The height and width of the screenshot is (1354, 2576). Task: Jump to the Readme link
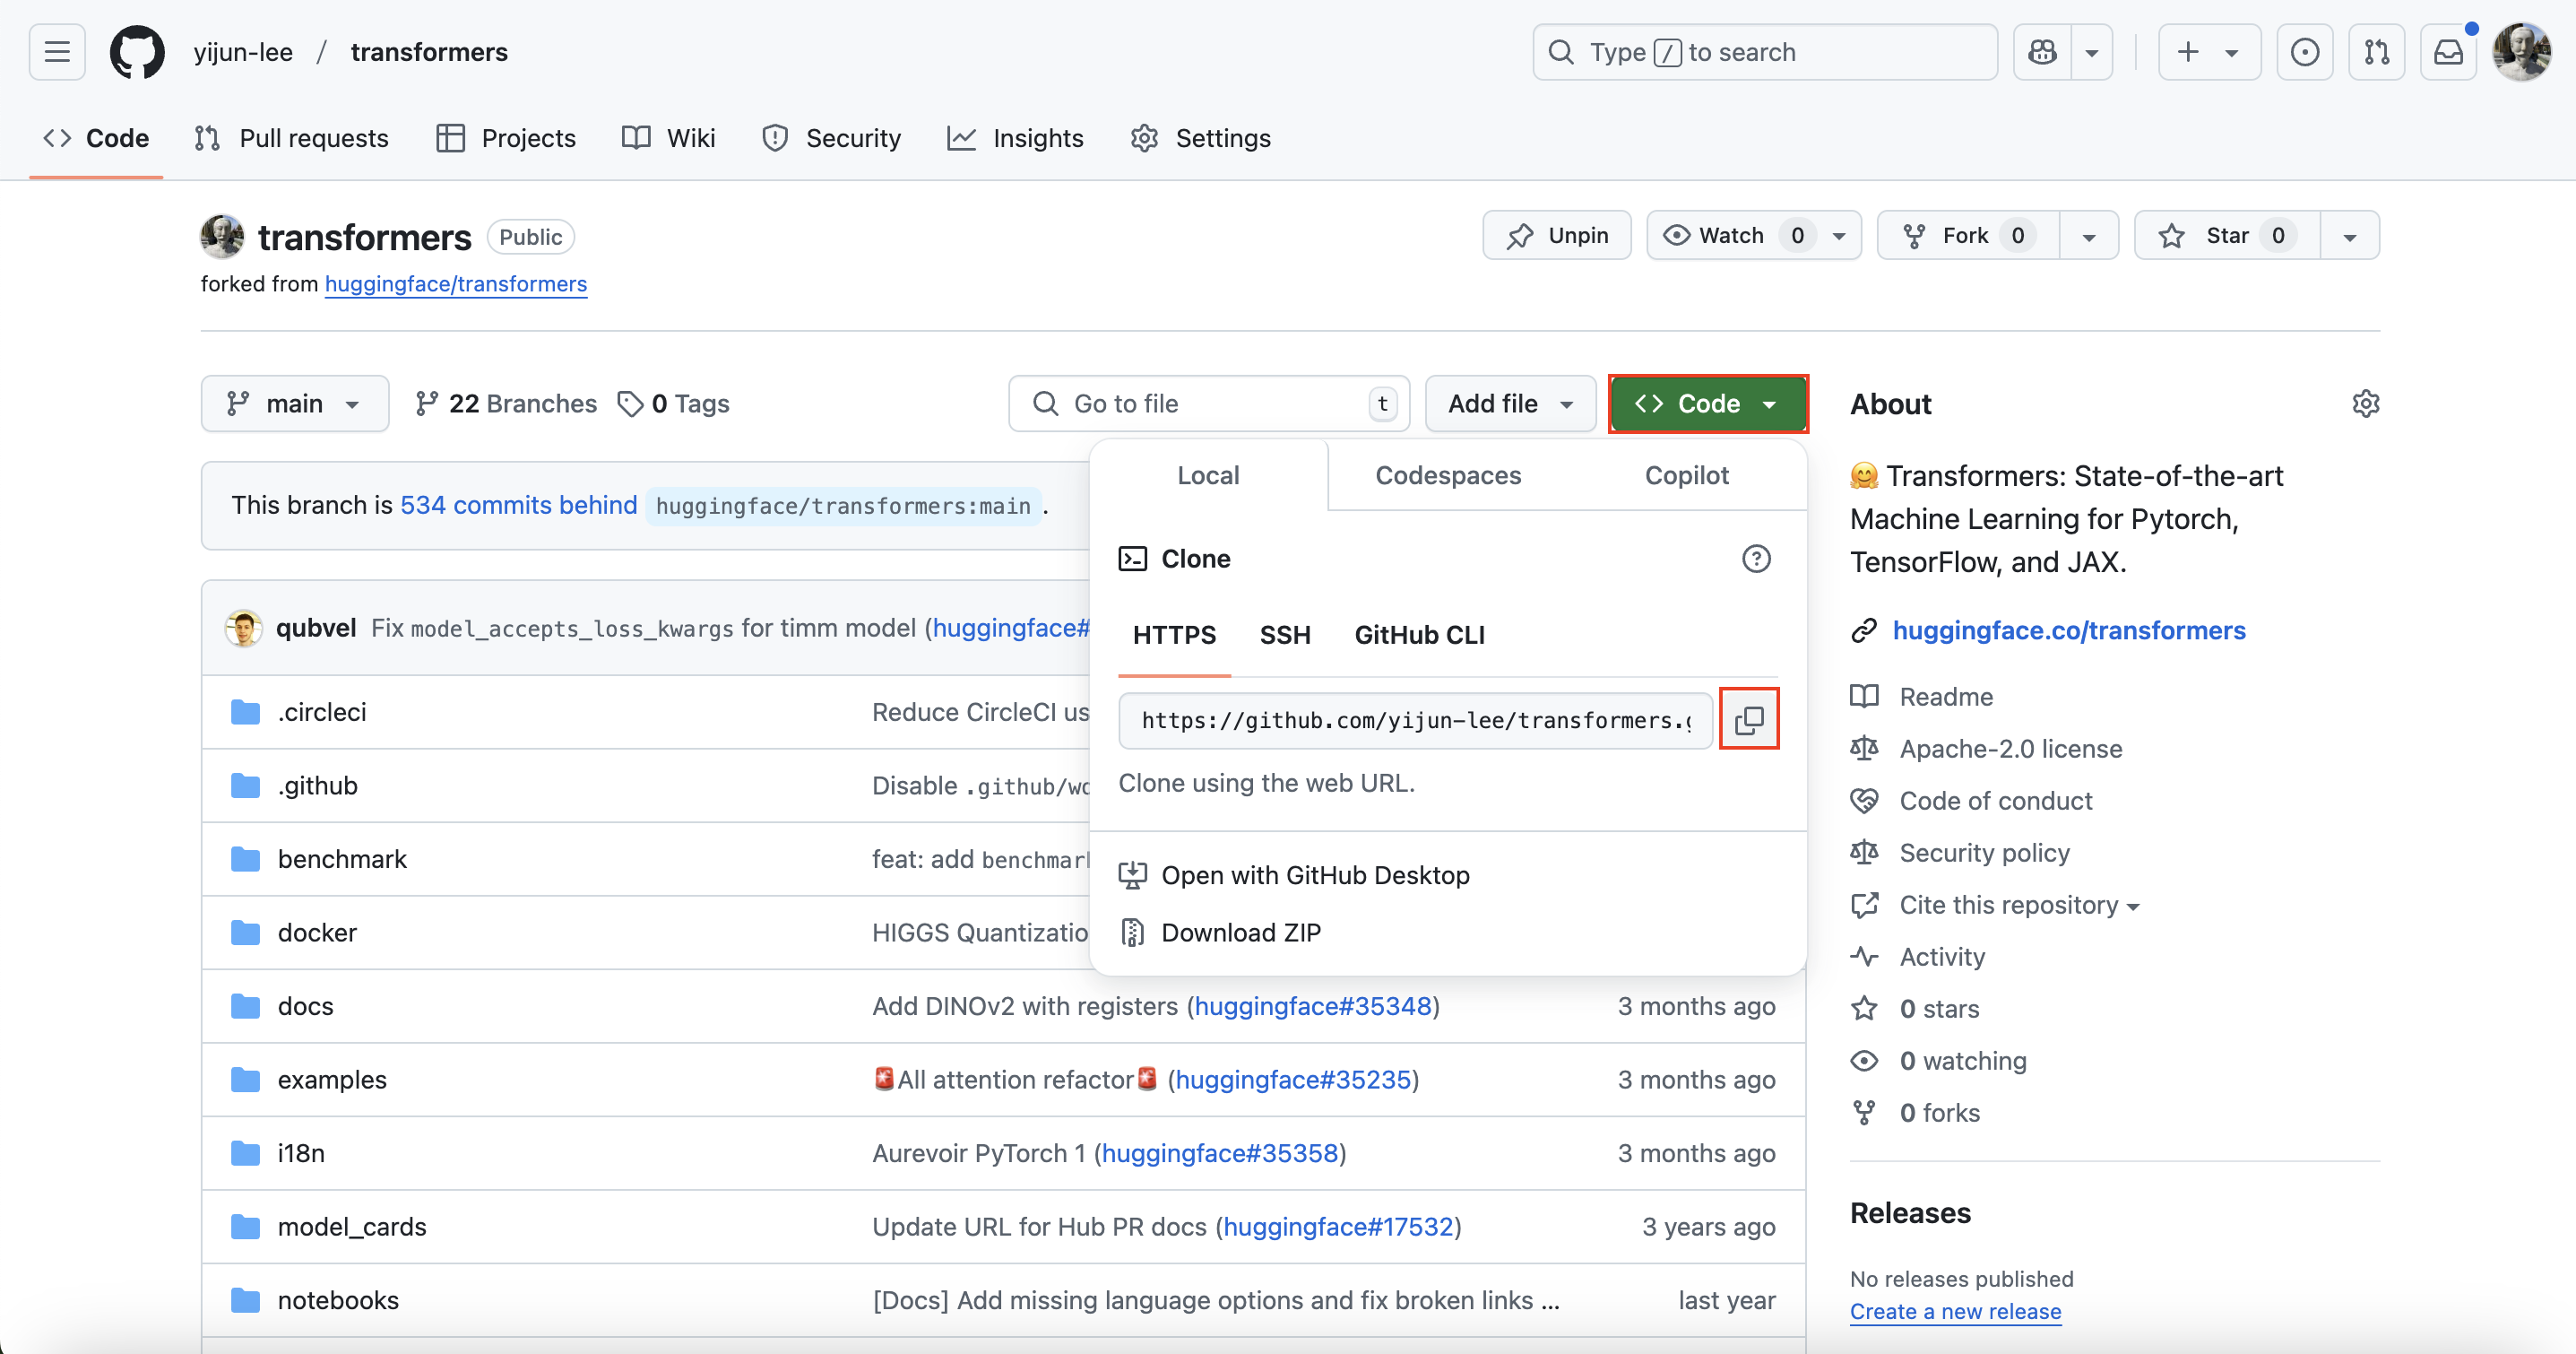(1946, 697)
